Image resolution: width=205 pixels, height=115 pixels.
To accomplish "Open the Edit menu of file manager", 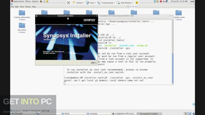I will (x=17, y=7).
